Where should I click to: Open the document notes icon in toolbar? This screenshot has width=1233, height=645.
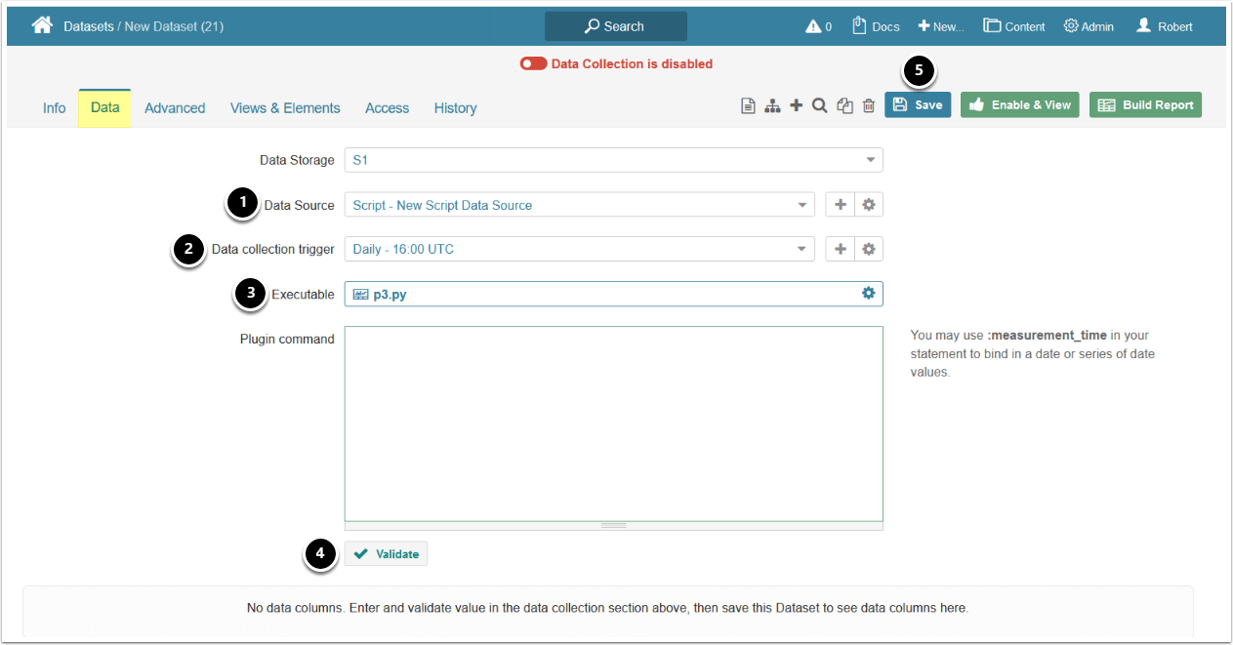[x=748, y=105]
